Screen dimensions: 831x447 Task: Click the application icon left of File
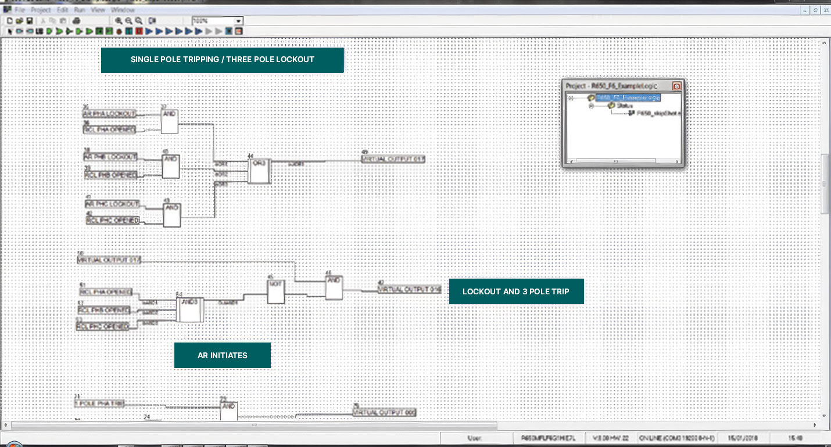[x=7, y=10]
